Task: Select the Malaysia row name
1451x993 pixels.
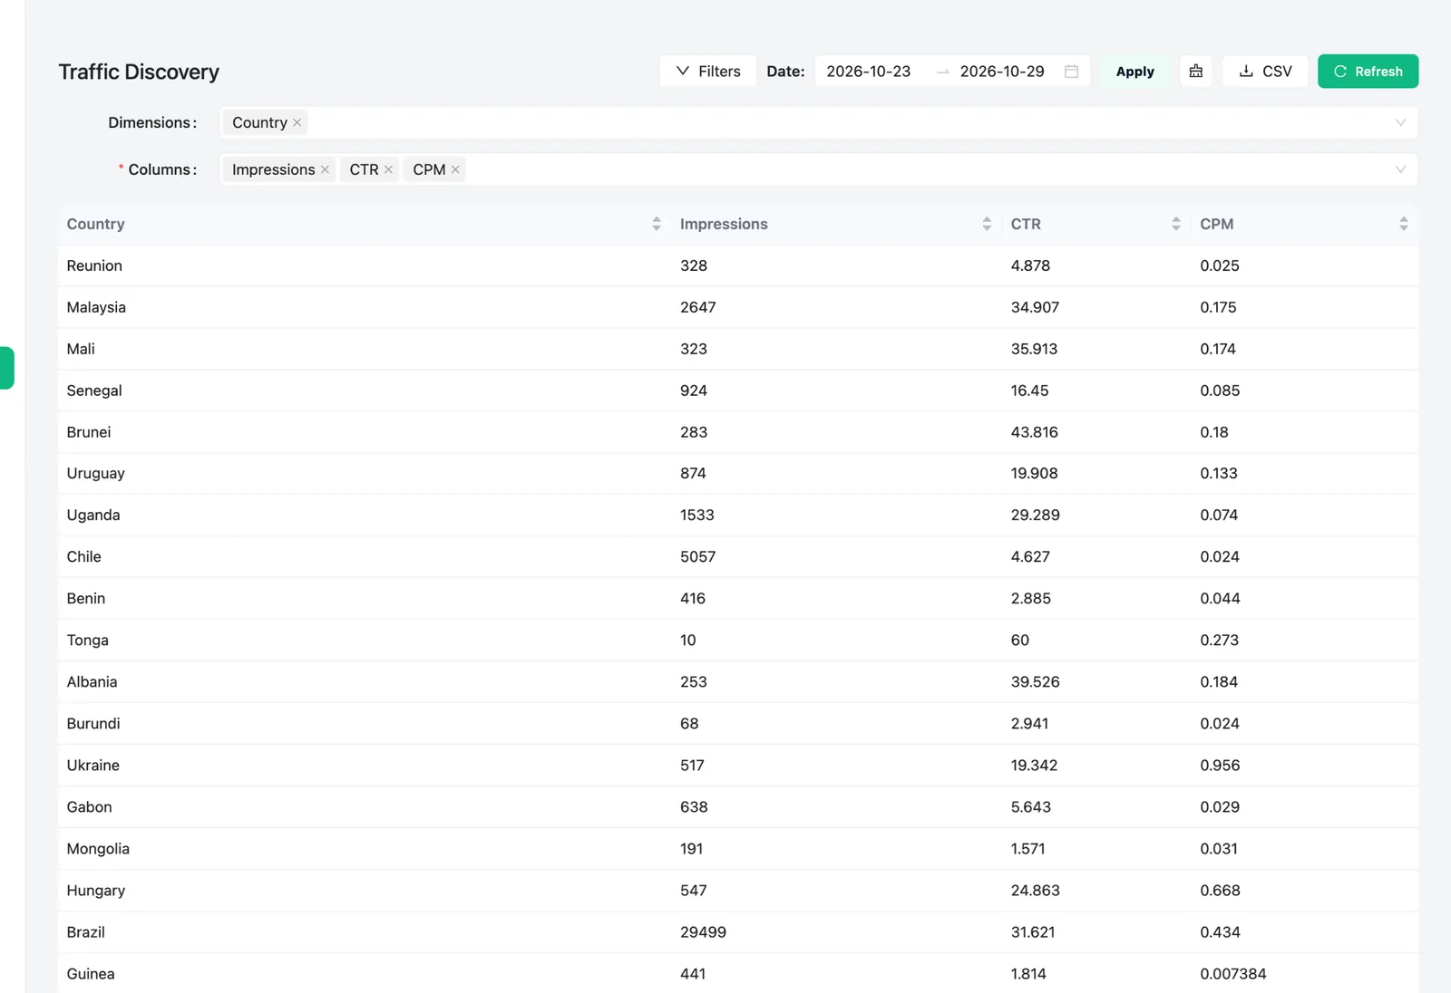Action: point(96,307)
